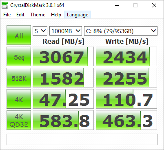Screen dimensions: 164x150
Task: Start the 512K benchmark test
Action: pos(19,78)
